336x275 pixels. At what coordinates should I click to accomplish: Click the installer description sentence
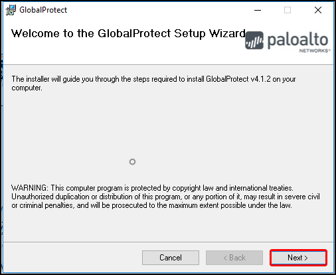[153, 83]
